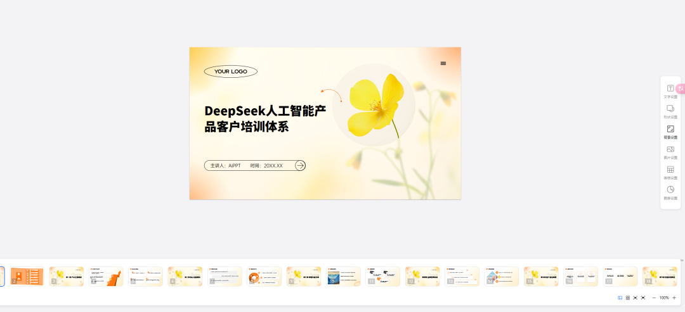Select the 主讲人：AiPPT text on slide
Image resolution: width=685 pixels, height=312 pixels.
pyautogui.click(x=225, y=166)
